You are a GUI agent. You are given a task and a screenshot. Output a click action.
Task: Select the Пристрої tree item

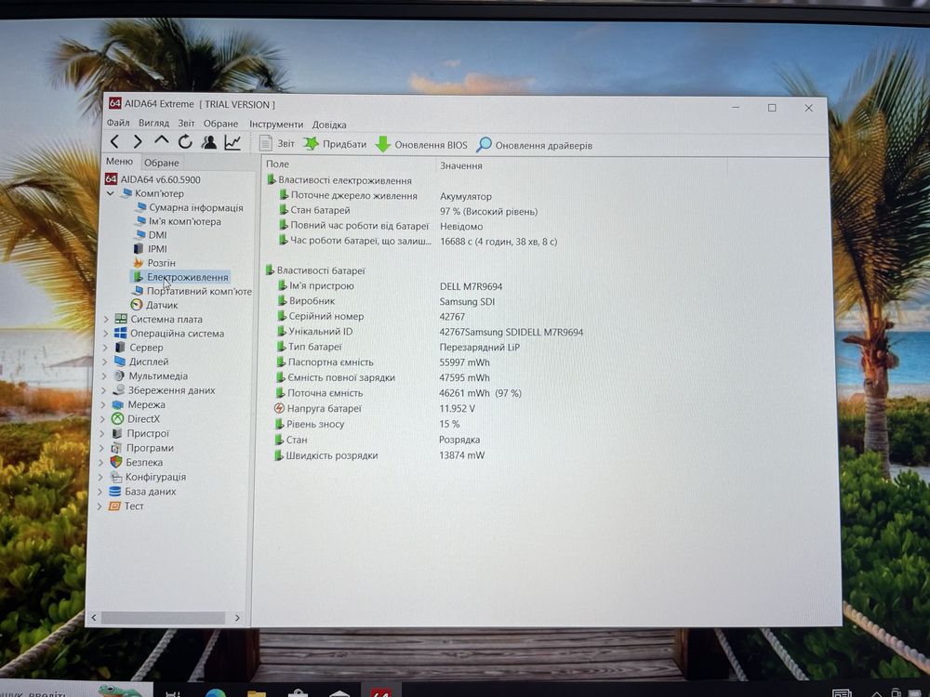140,433
